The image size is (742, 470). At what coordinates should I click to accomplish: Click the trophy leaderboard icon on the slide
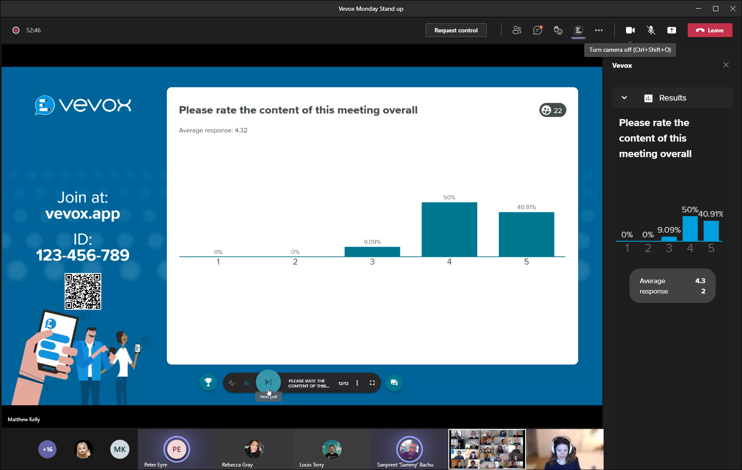[x=208, y=382]
